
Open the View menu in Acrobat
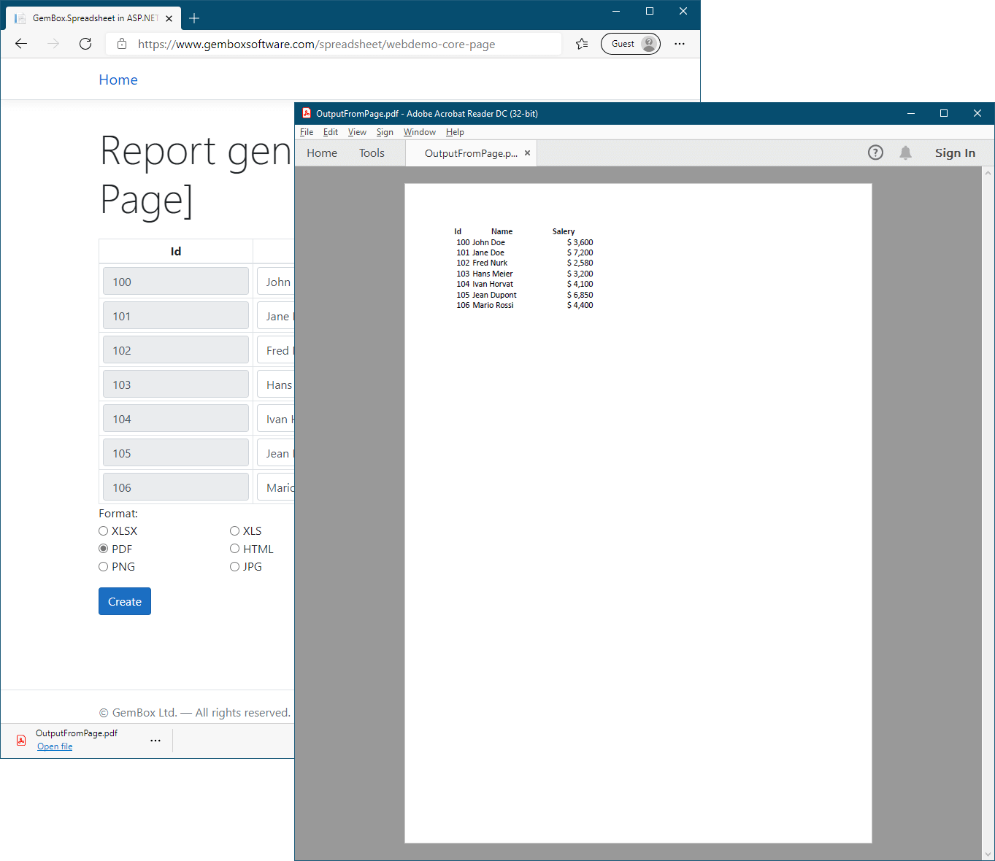click(357, 132)
